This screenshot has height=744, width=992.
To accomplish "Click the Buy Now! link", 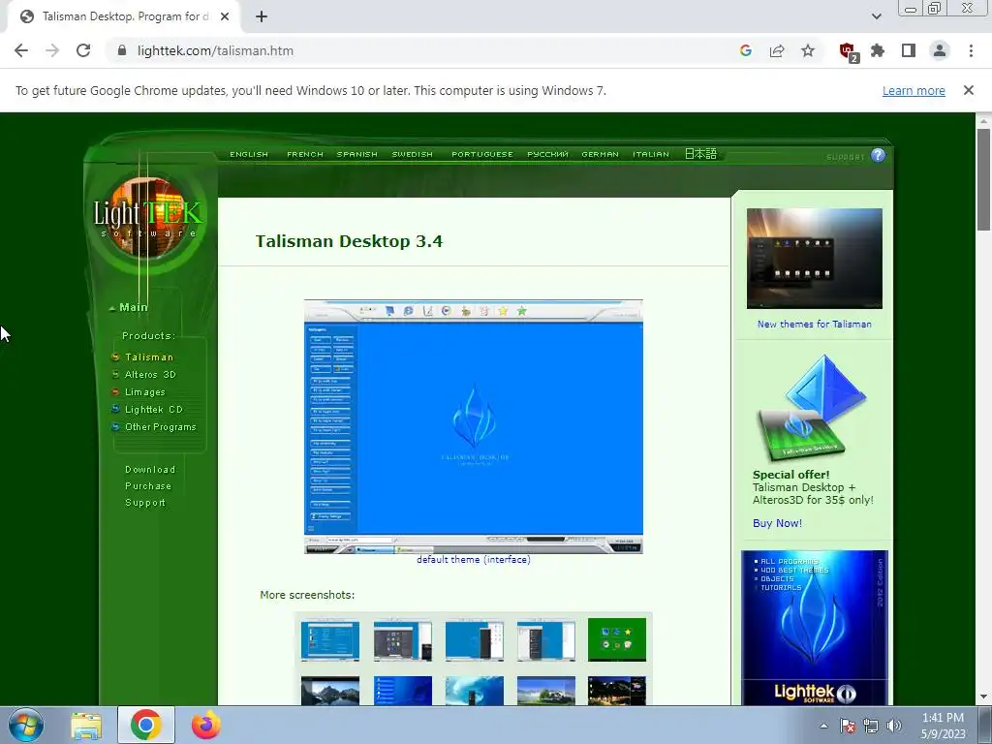I will pyautogui.click(x=777, y=523).
